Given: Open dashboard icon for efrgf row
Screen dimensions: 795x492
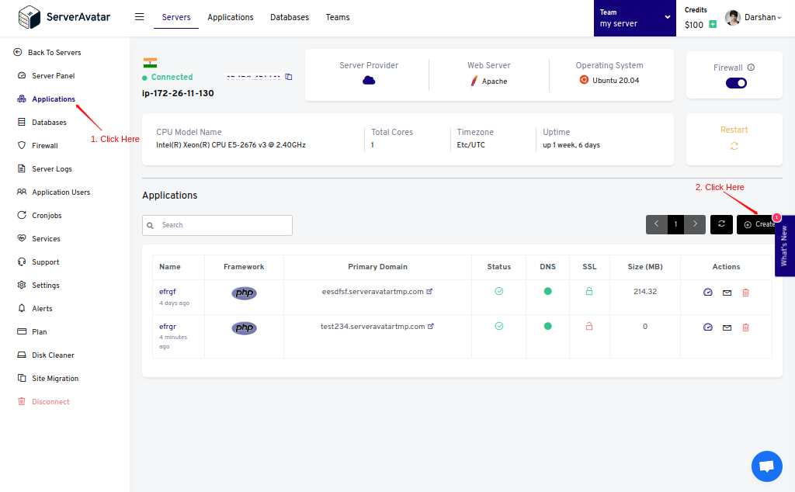Looking at the screenshot, I should [708, 293].
